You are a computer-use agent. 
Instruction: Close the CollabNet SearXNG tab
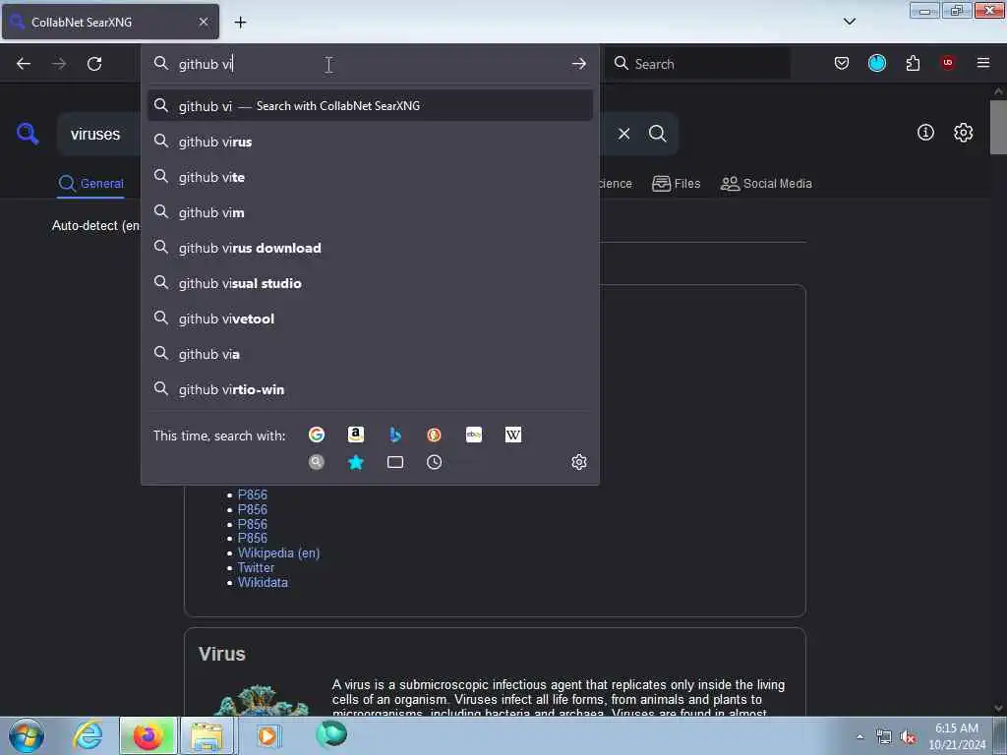tap(204, 22)
